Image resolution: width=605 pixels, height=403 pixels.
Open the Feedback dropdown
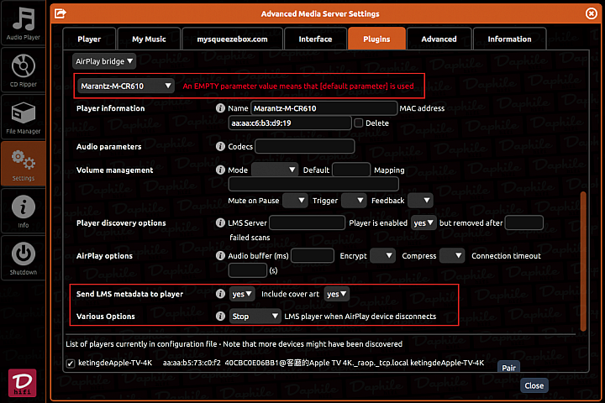pos(420,201)
